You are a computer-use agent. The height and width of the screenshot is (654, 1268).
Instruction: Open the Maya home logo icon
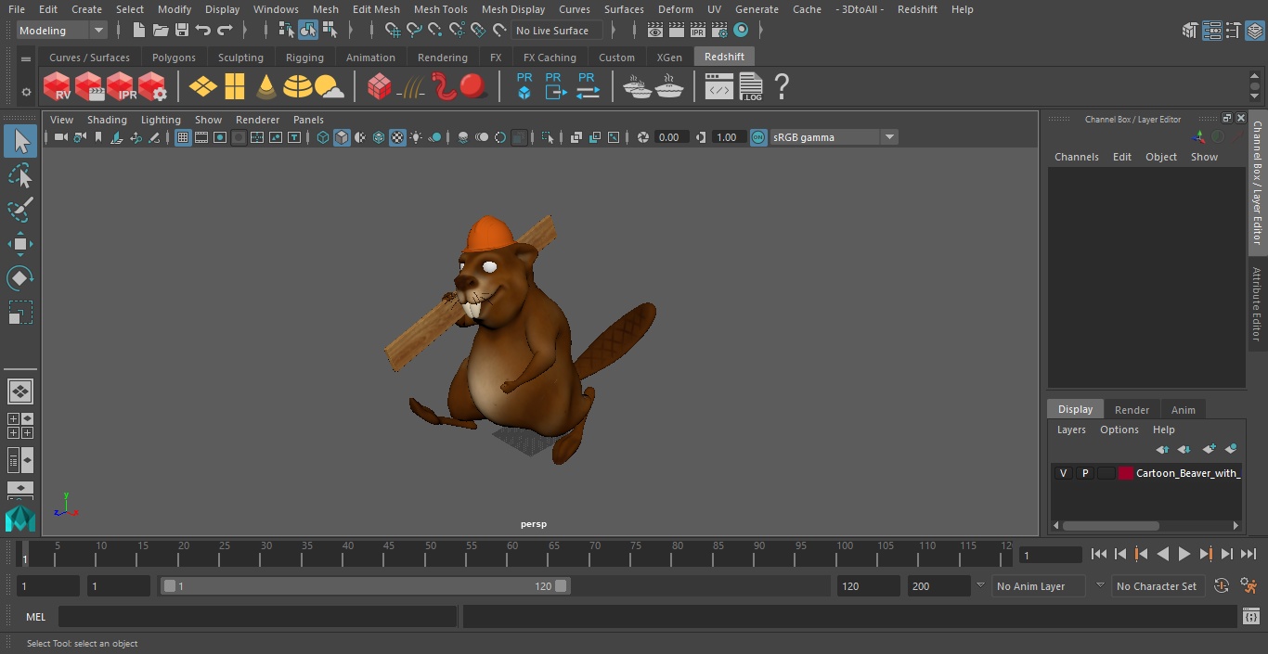(19, 519)
